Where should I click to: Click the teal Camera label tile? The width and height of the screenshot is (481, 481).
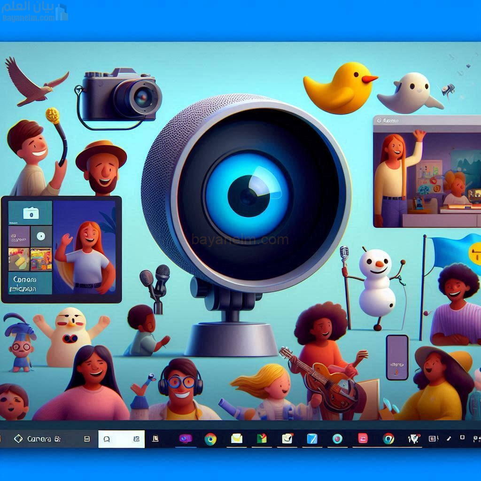coord(31,282)
